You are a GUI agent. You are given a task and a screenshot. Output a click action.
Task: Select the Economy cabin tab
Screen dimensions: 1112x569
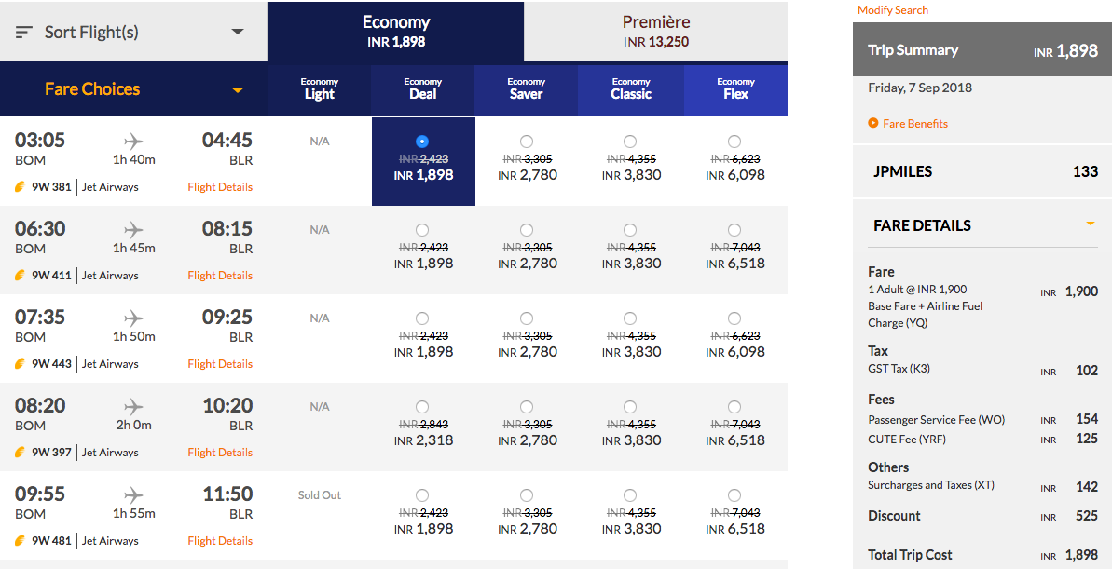[x=396, y=28]
